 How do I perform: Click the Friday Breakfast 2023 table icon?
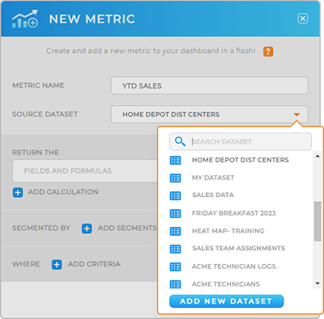(x=175, y=213)
